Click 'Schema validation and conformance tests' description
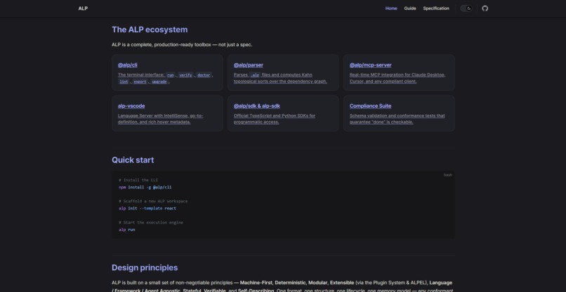The height and width of the screenshot is (292, 566). tap(397, 119)
